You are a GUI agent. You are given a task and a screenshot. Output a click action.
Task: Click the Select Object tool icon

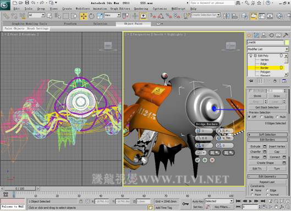(x=50, y=16)
